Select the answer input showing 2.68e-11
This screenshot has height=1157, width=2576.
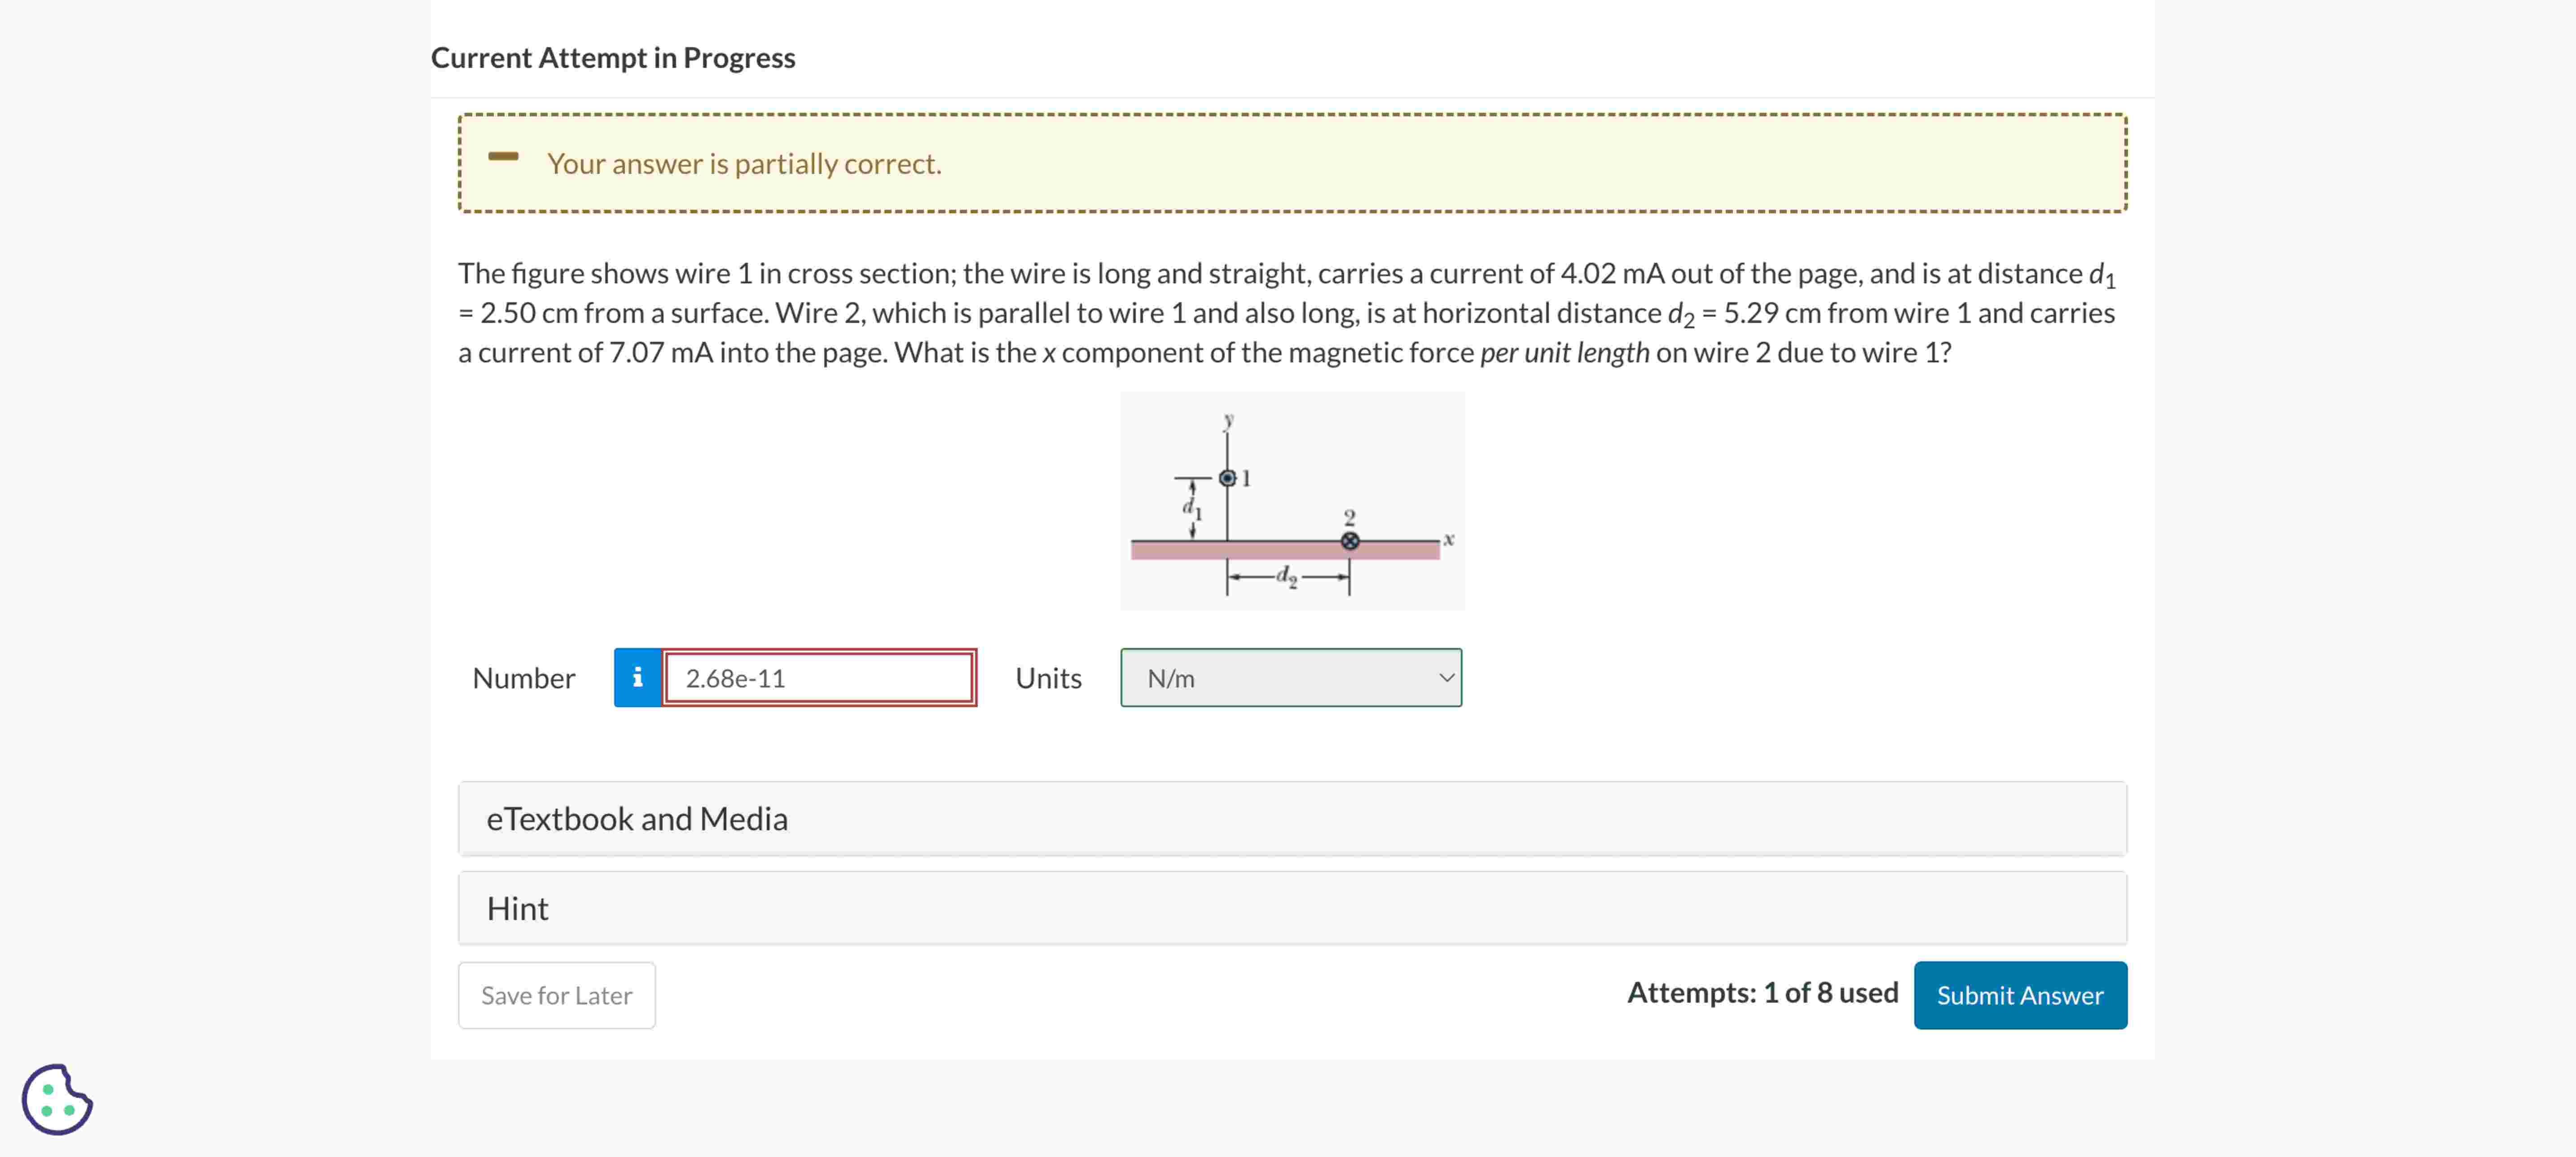820,678
